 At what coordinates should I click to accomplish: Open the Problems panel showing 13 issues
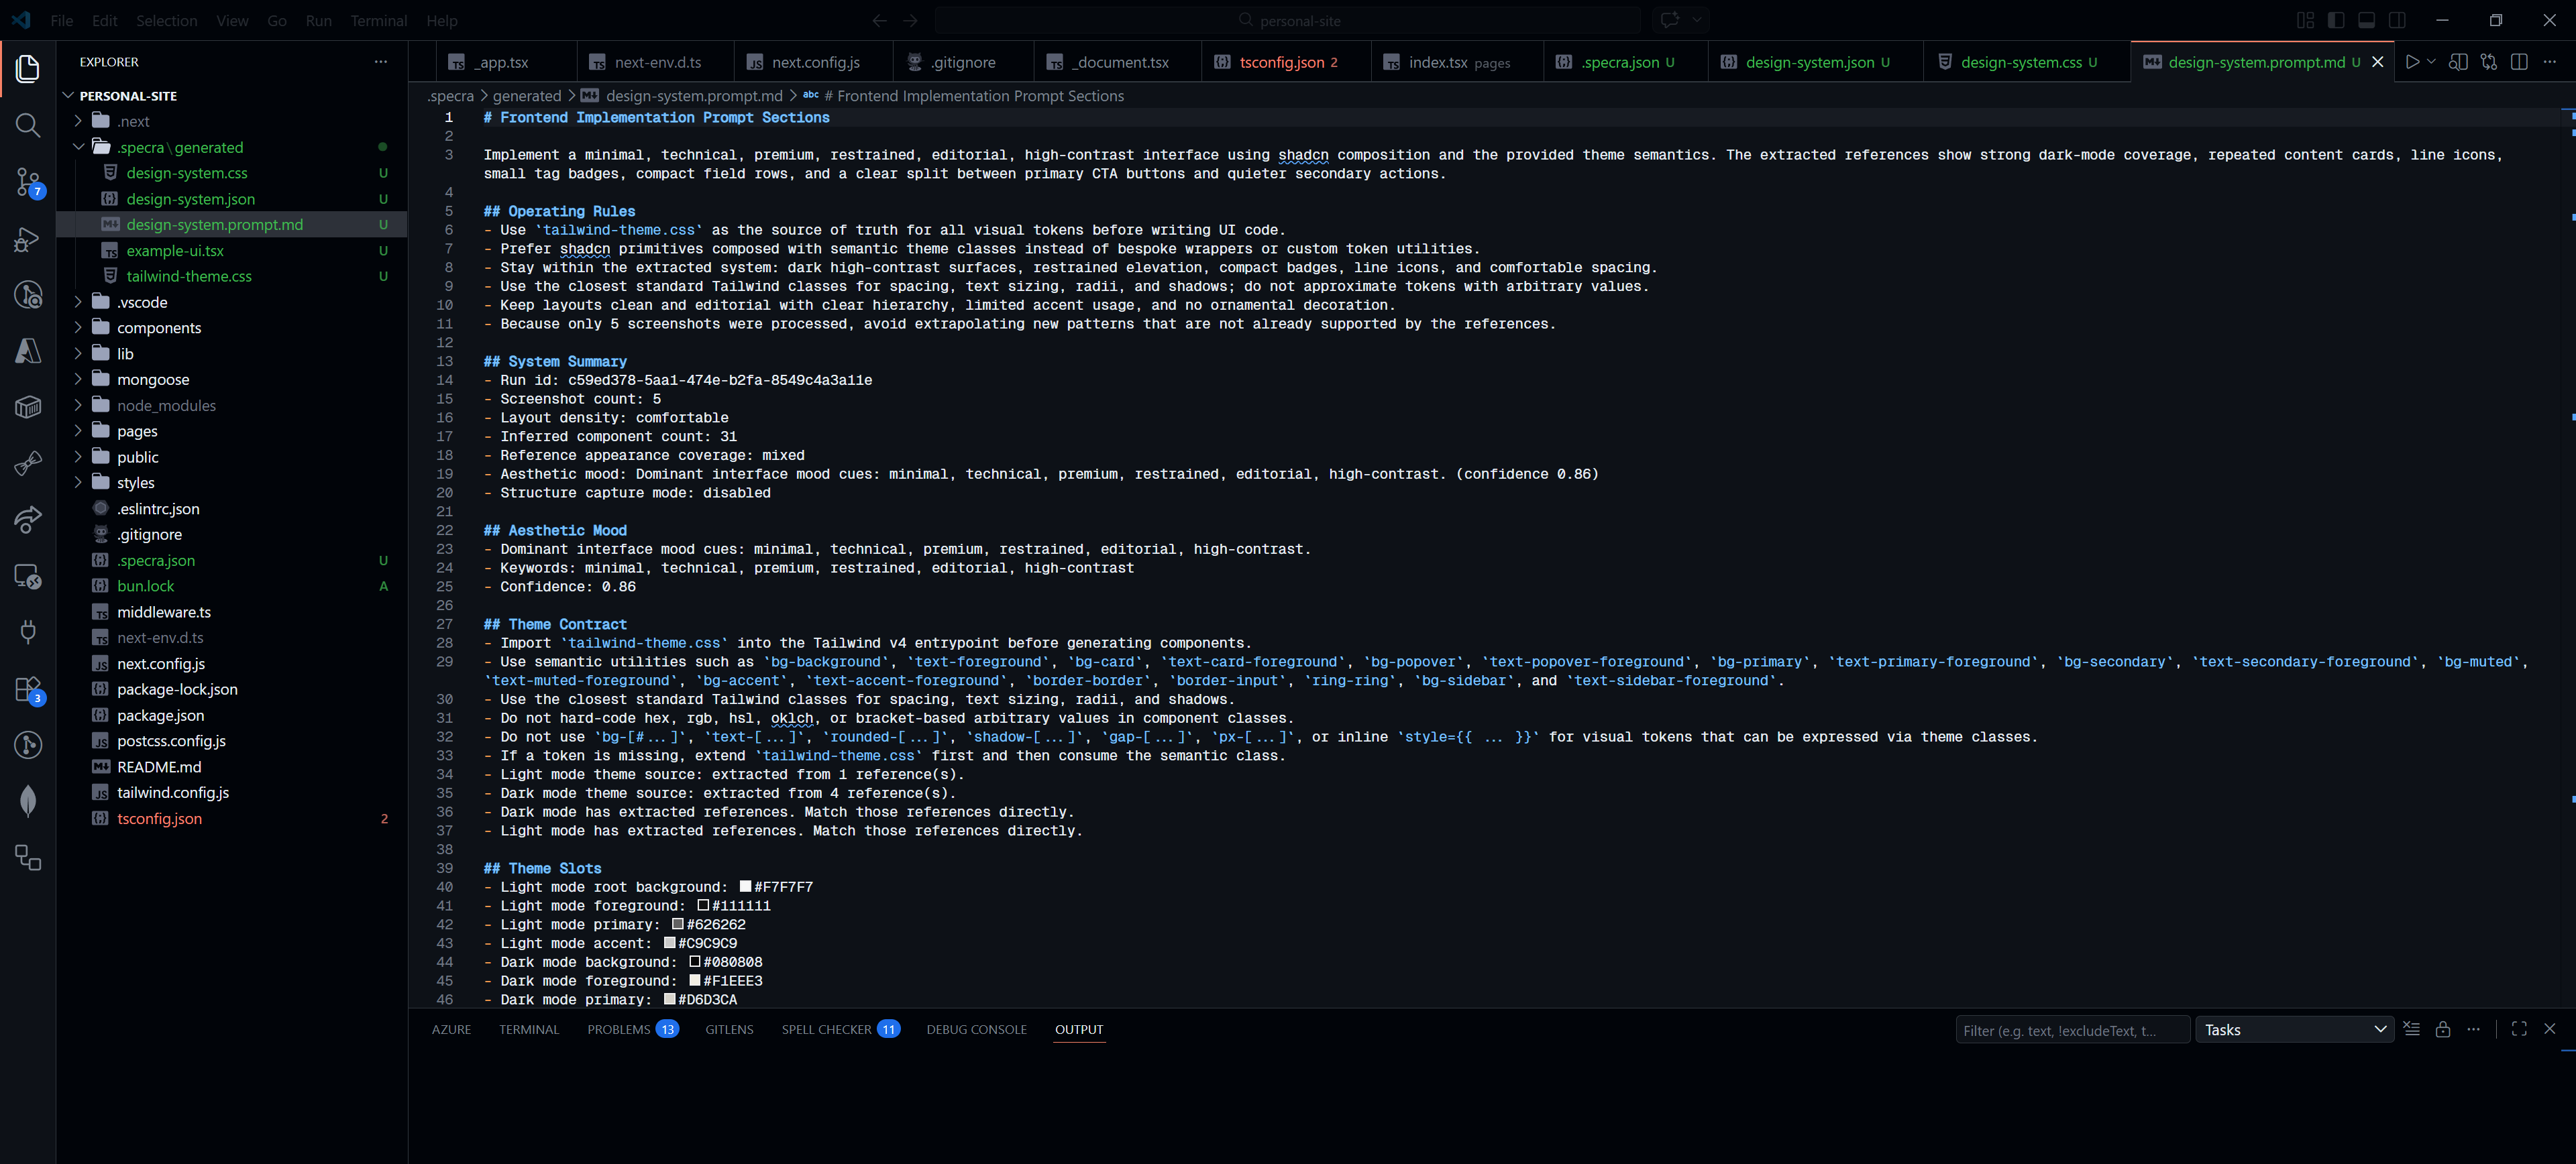(x=620, y=1029)
